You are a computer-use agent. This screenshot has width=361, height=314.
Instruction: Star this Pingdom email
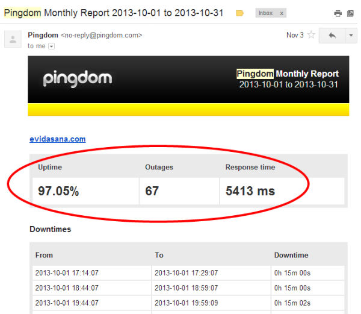point(311,35)
